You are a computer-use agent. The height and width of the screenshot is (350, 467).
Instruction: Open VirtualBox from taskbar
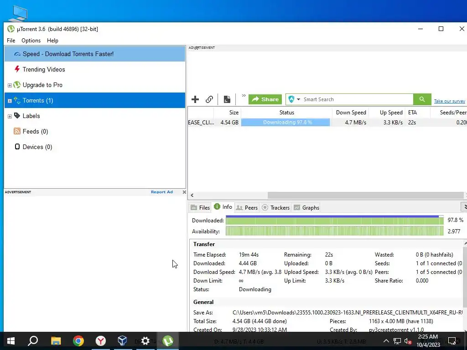122,341
